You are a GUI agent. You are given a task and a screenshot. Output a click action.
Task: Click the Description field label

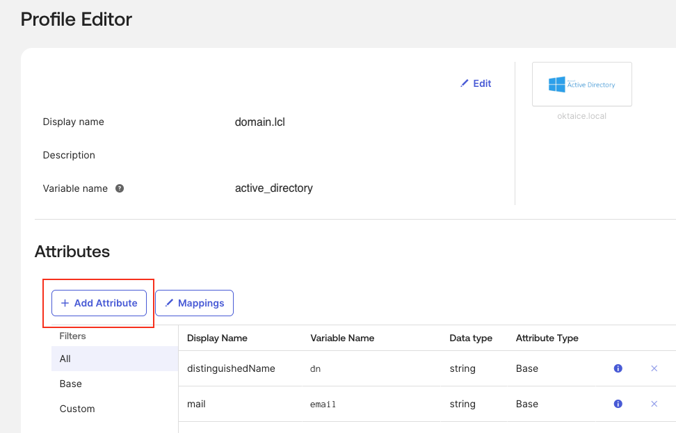pyautogui.click(x=69, y=155)
